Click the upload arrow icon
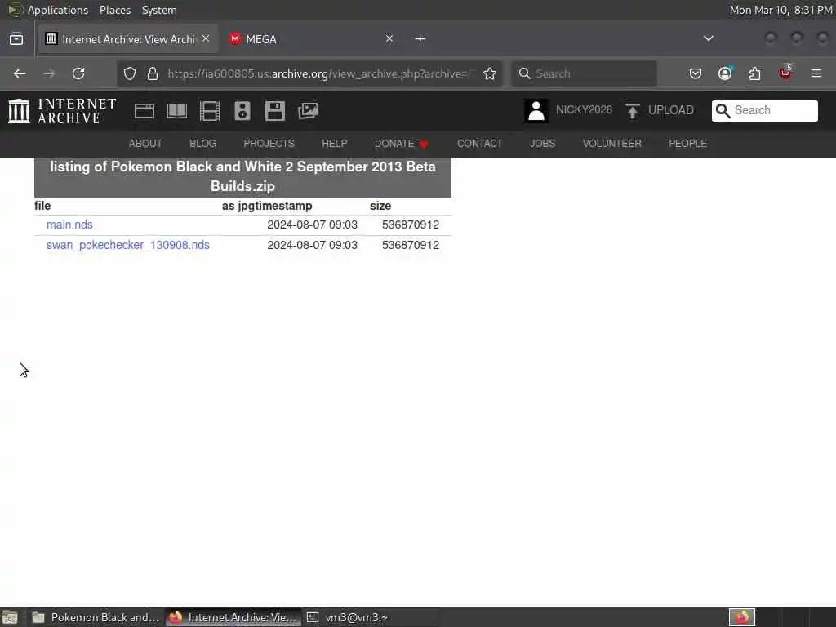 coord(633,111)
